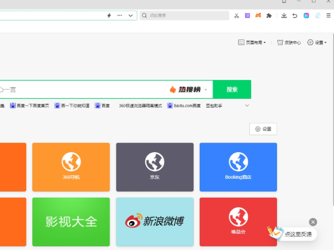Expand the 页面布局 page layout dropdown
The image size is (334, 250).
point(252,42)
